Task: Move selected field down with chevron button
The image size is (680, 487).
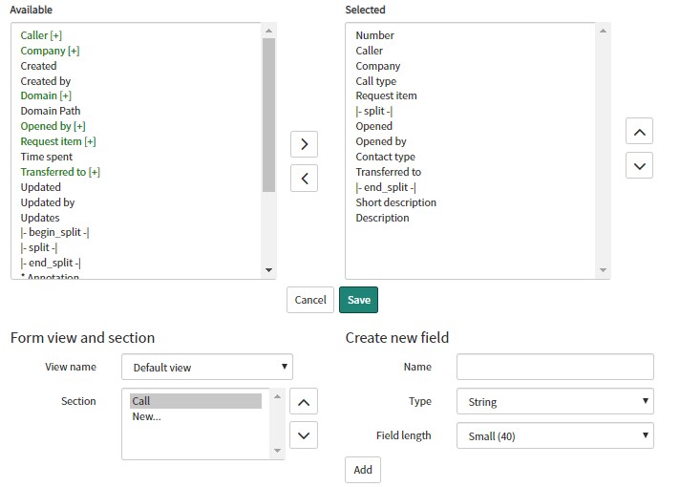Action: [639, 165]
